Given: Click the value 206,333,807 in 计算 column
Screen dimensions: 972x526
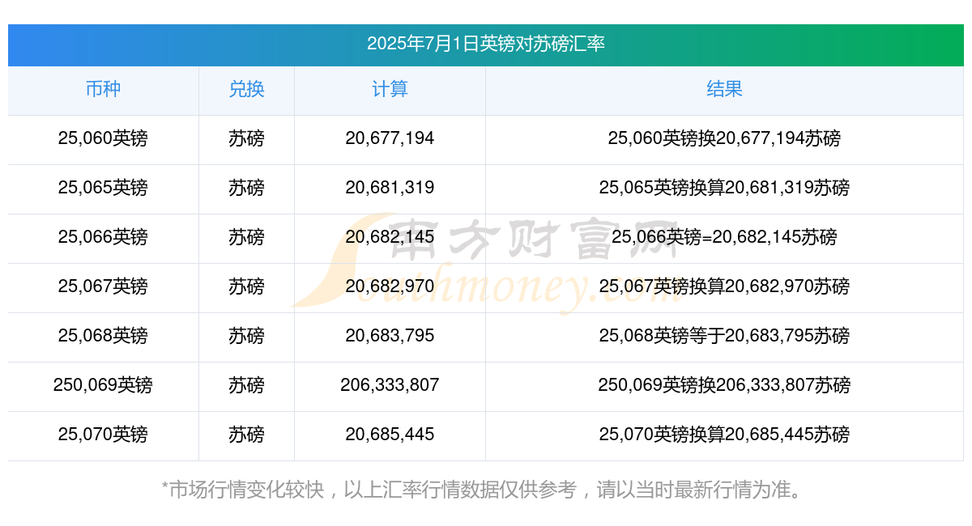Looking at the screenshot, I should pyautogui.click(x=390, y=385).
